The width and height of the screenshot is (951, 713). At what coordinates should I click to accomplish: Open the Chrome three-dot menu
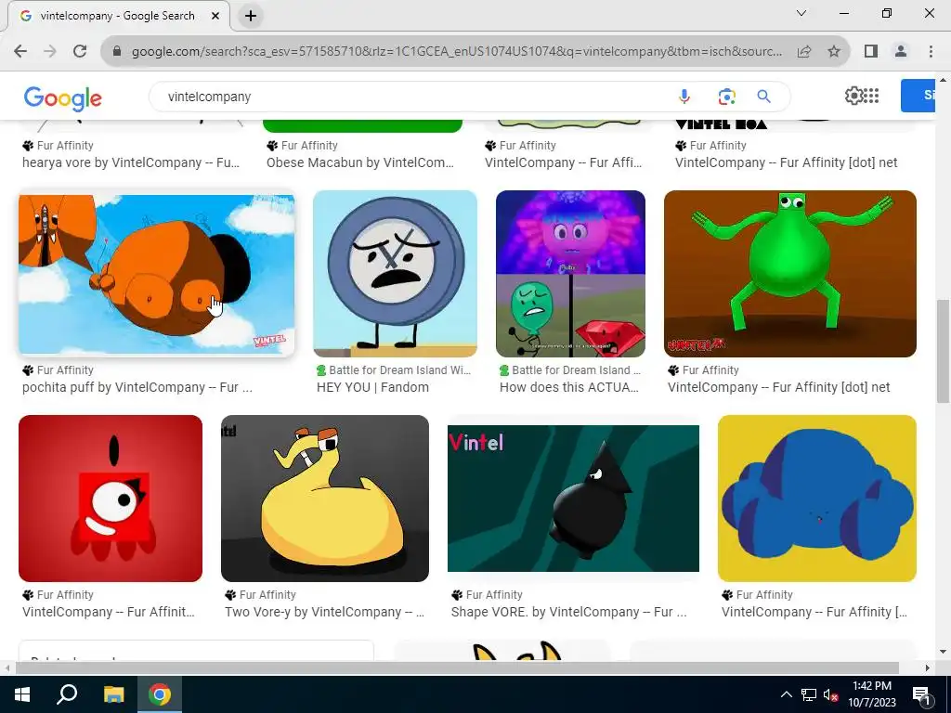(x=931, y=52)
